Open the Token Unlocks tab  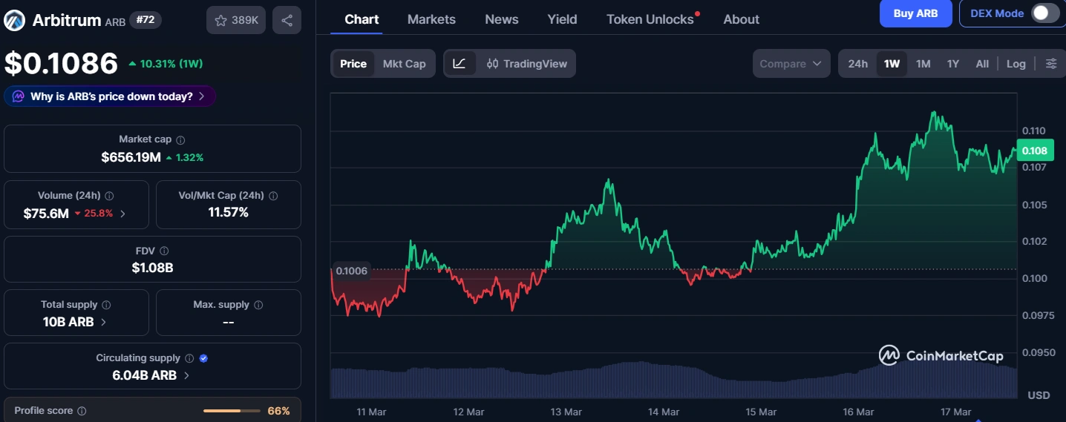tap(650, 19)
